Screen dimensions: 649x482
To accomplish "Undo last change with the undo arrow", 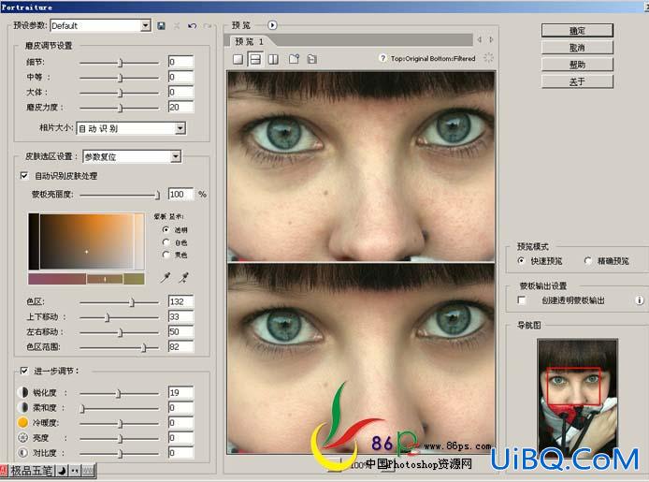I will coord(192,25).
